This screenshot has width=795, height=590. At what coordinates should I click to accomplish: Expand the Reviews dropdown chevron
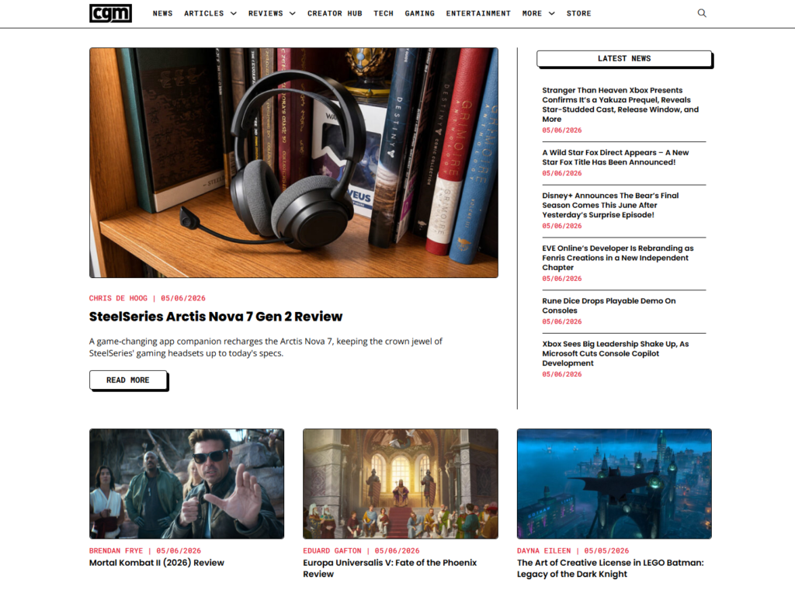(x=293, y=14)
